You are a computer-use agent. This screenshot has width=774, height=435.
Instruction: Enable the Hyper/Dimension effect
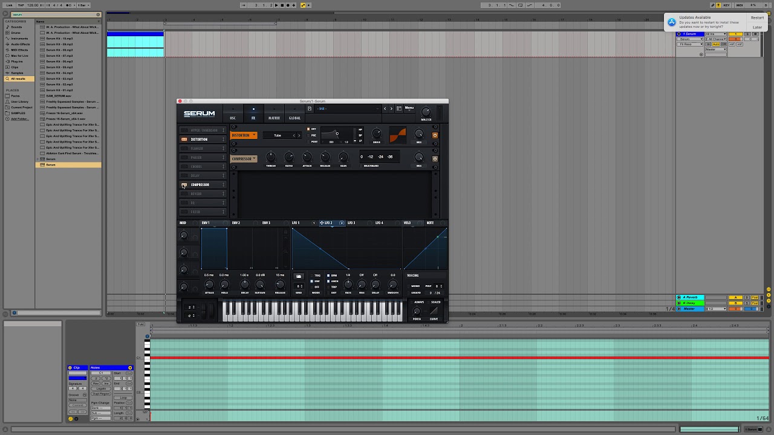coord(184,130)
